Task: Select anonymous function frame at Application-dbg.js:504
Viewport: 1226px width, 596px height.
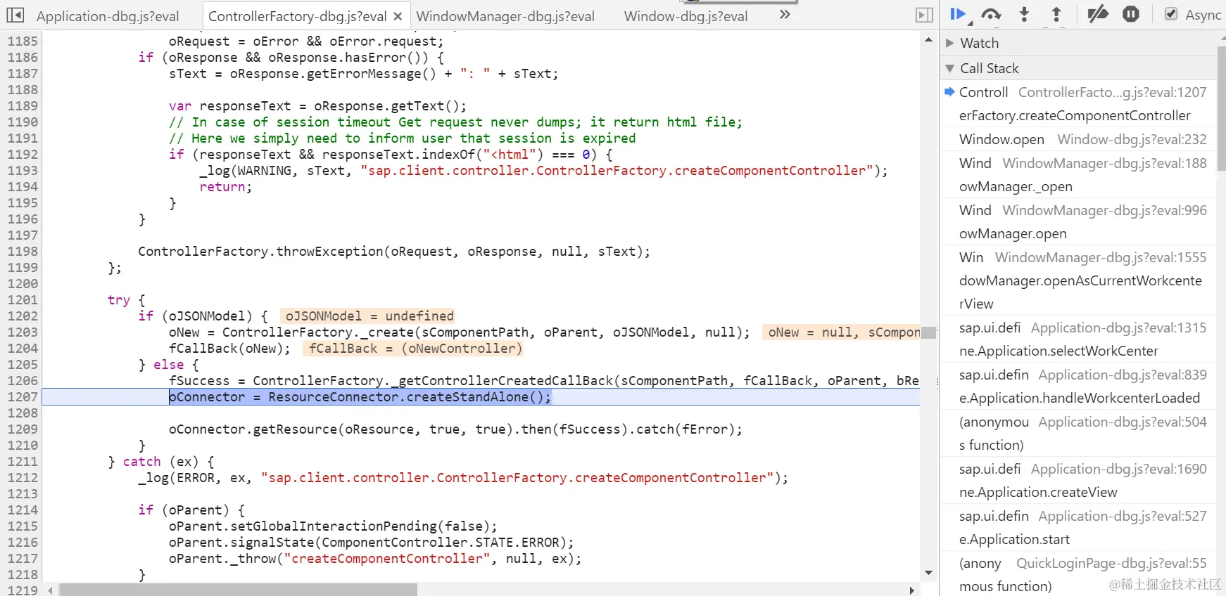Action: [1078, 433]
